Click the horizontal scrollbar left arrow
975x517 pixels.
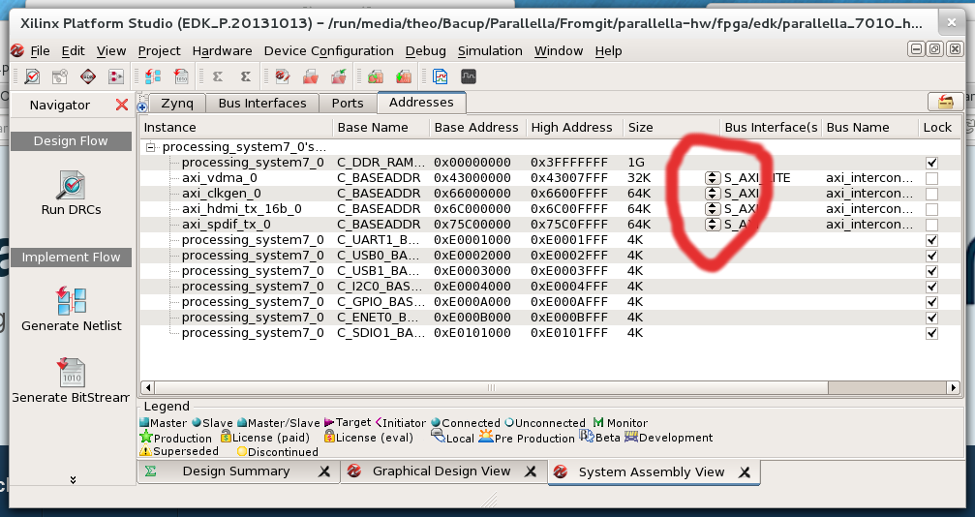click(x=147, y=387)
